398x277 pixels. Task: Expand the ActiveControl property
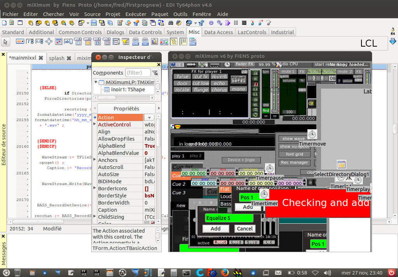[95, 124]
